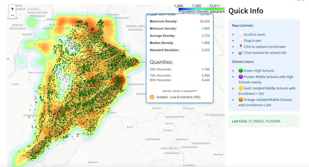
Task: Click the Jalandhar city label on map
Action: click(x=136, y=84)
